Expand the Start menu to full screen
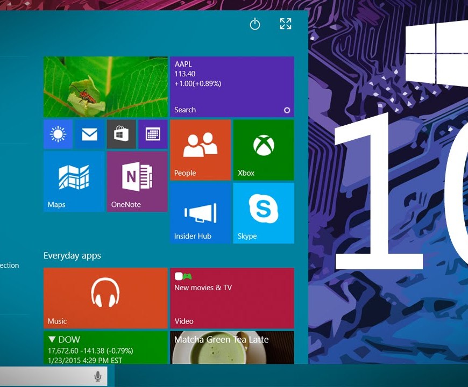This screenshot has height=387, width=468. (286, 24)
